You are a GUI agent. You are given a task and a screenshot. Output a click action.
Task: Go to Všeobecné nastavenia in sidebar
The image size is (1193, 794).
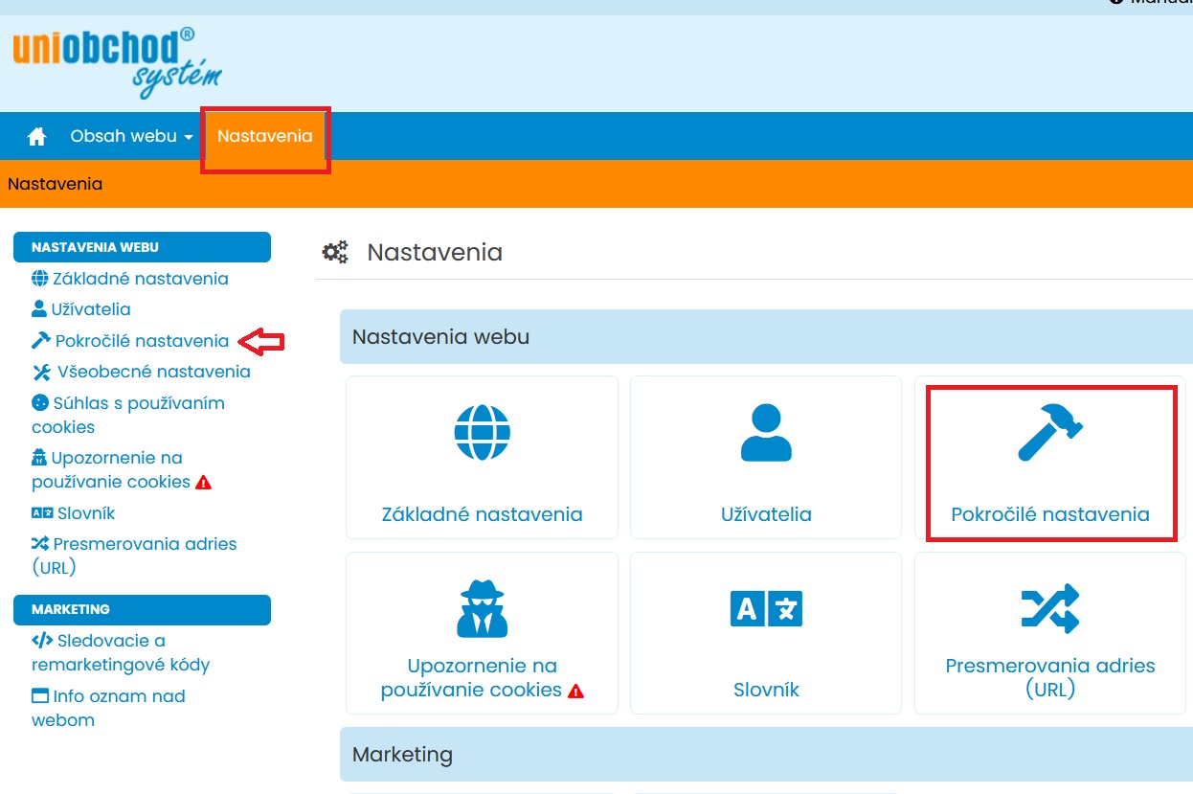tap(153, 372)
